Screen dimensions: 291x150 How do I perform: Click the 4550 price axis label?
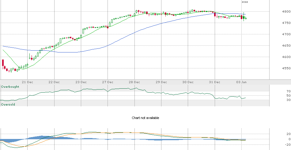[x=286, y=68]
